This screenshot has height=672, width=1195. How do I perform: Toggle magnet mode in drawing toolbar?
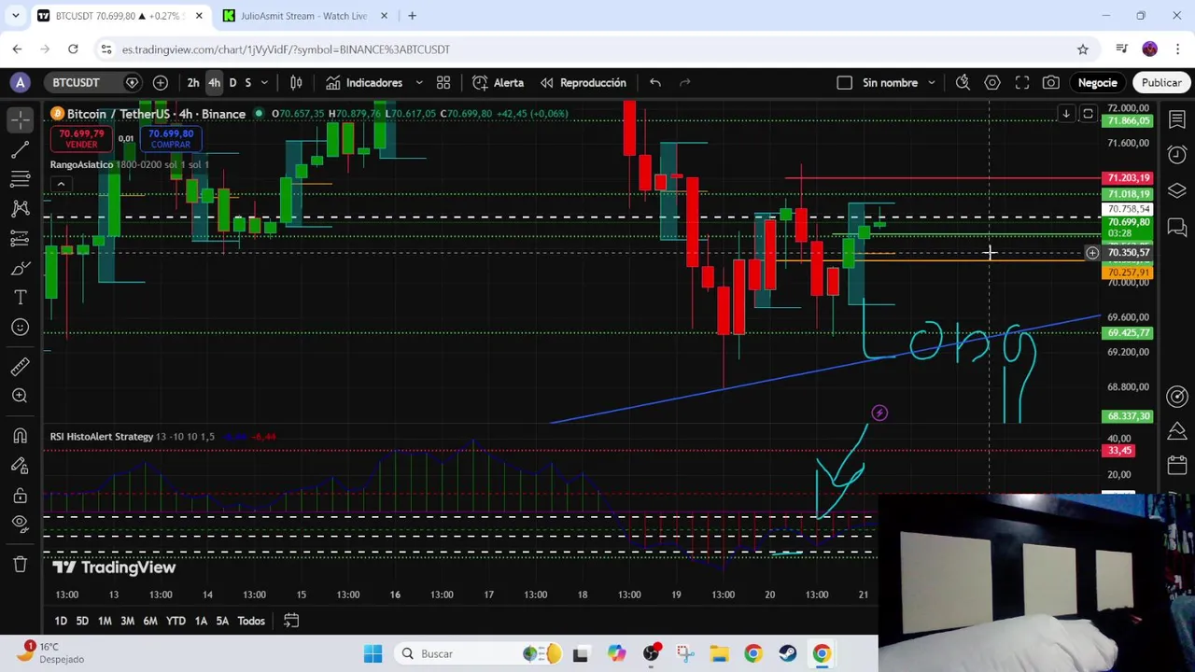point(20,436)
